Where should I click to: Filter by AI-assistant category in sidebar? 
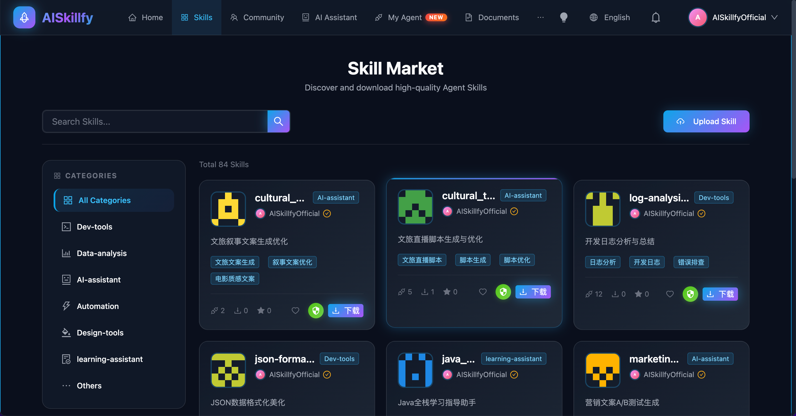click(114, 280)
